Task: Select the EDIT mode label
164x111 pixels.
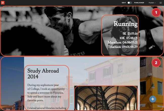Action: click(124, 3)
